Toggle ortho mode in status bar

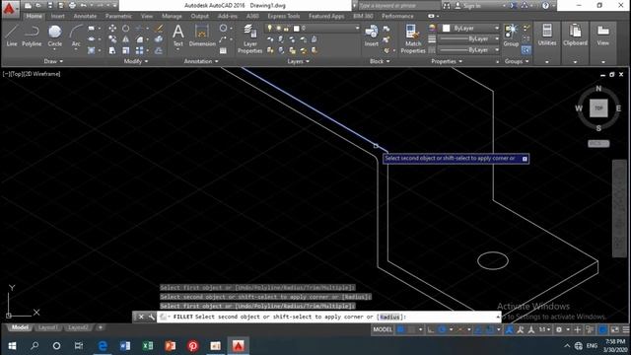pos(431,329)
